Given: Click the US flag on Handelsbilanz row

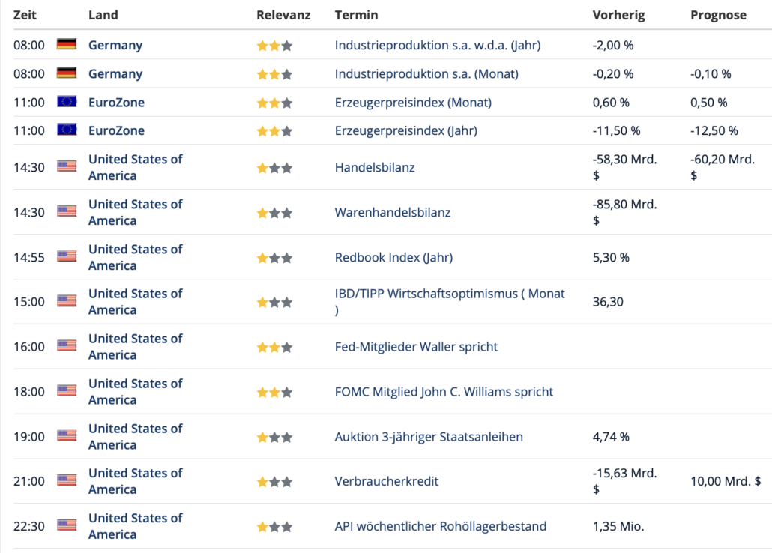Looking at the screenshot, I should click(x=67, y=167).
